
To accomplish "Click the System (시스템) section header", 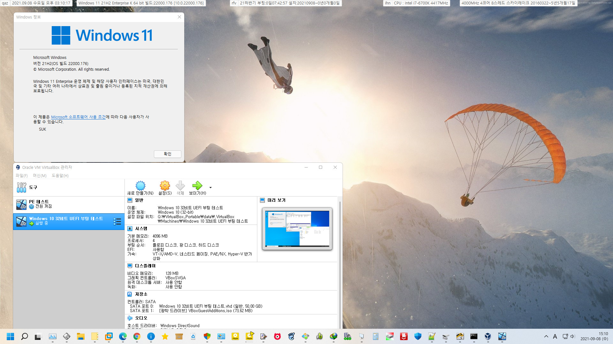I will tap(141, 228).
